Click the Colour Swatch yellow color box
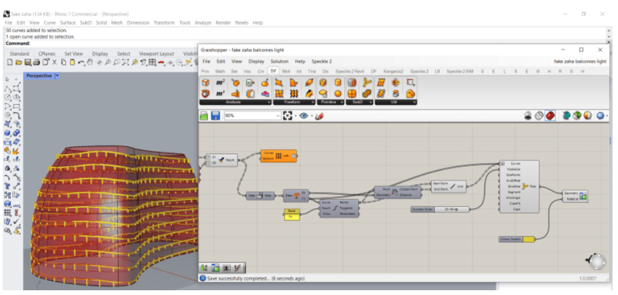This screenshot has height=295, width=618. 527,239
